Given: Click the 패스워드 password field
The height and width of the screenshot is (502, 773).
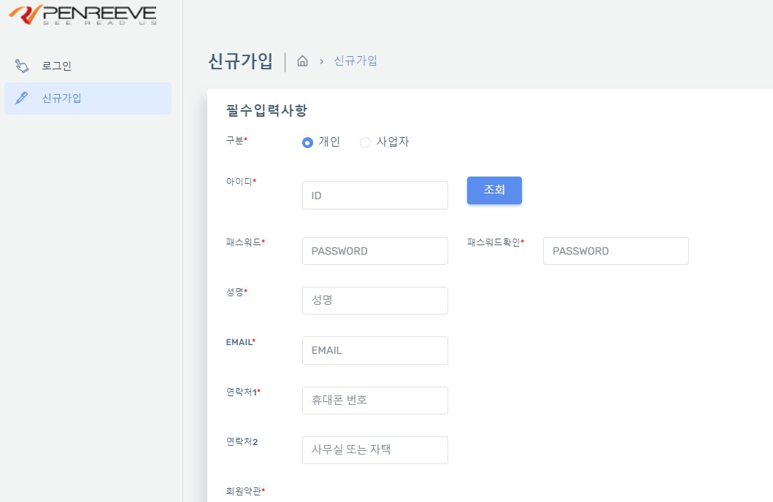Looking at the screenshot, I should pyautogui.click(x=374, y=250).
